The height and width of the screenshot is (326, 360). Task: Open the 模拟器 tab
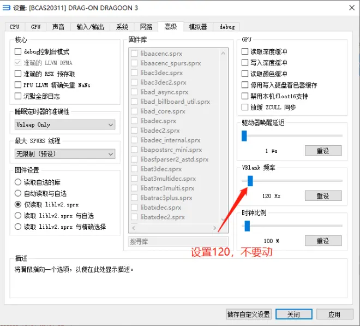coord(198,27)
